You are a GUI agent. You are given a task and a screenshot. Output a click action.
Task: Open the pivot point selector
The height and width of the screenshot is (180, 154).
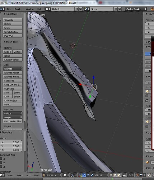coord(74,175)
